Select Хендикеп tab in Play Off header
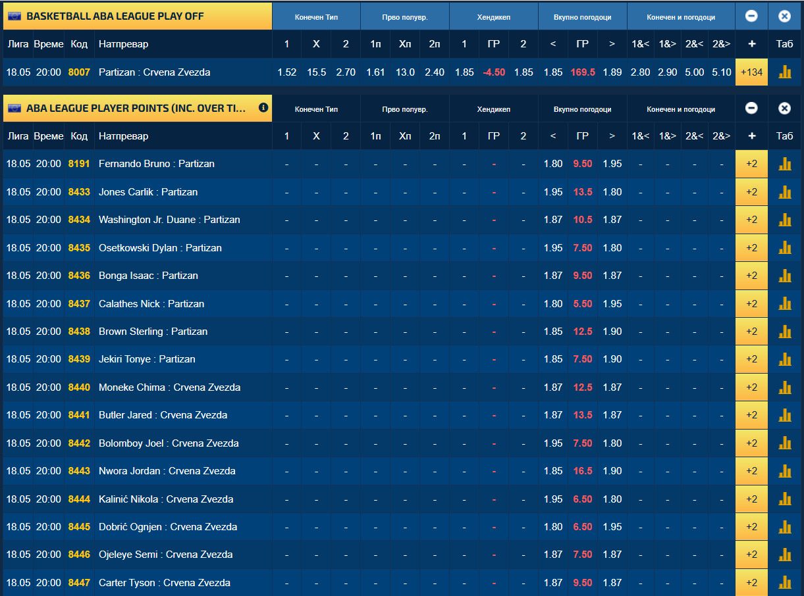This screenshot has width=804, height=596. pos(494,16)
